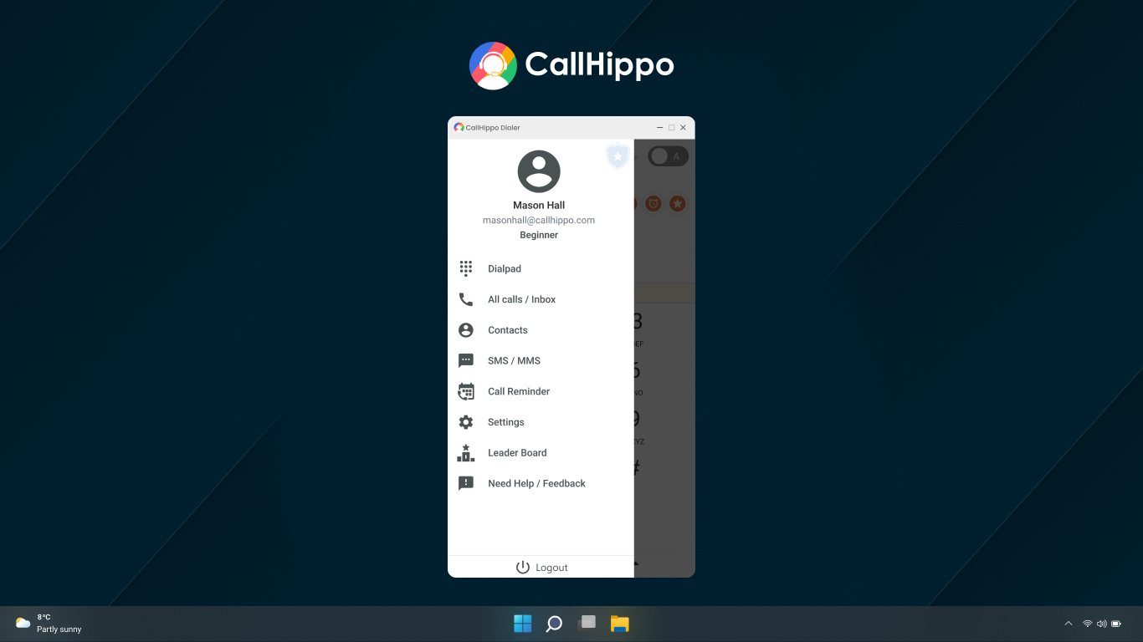Open the Contacts section
Screen dimensions: 1143x642
[507, 329]
